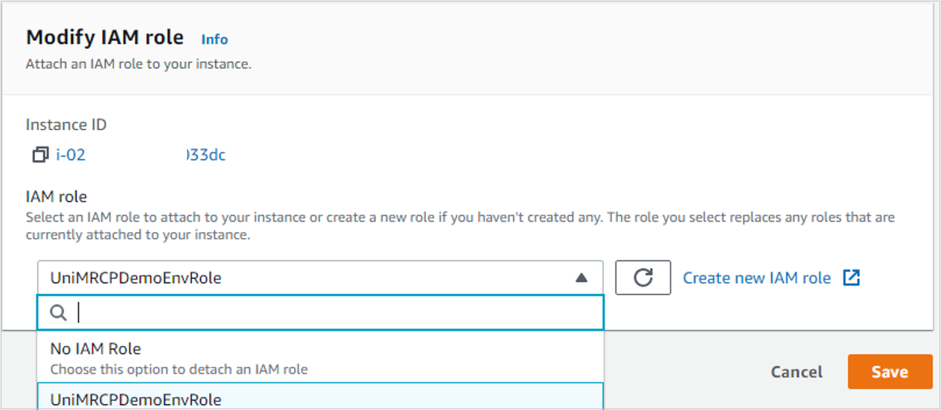
Task: Click the external link icon beside Create new IAM role
Action: pyautogui.click(x=851, y=278)
